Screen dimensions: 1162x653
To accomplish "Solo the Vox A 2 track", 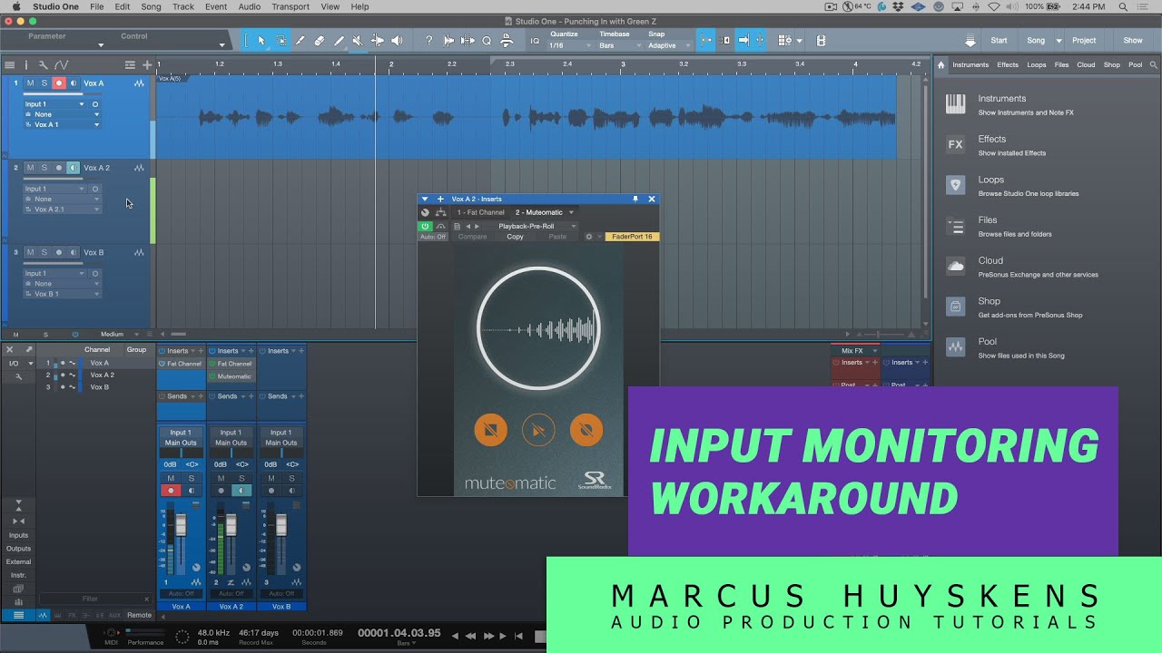I will point(44,168).
